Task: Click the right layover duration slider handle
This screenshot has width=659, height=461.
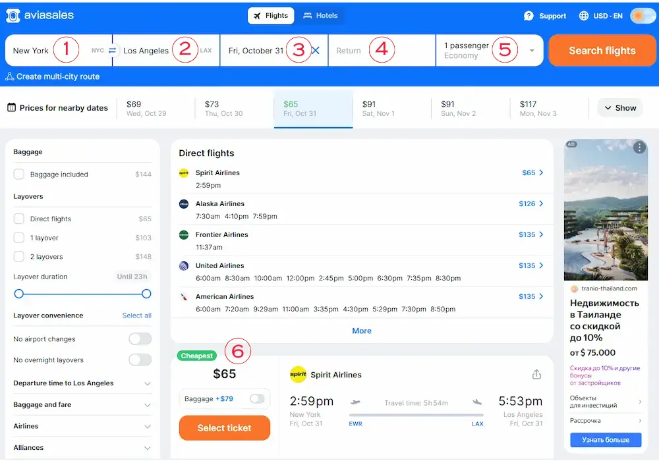Action: coord(146,294)
